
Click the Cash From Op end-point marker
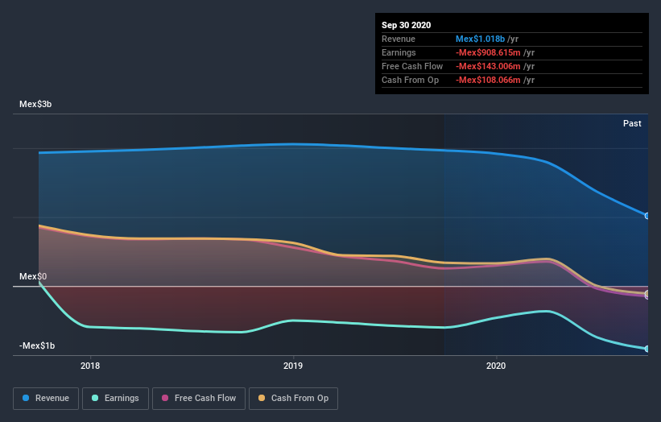(647, 293)
